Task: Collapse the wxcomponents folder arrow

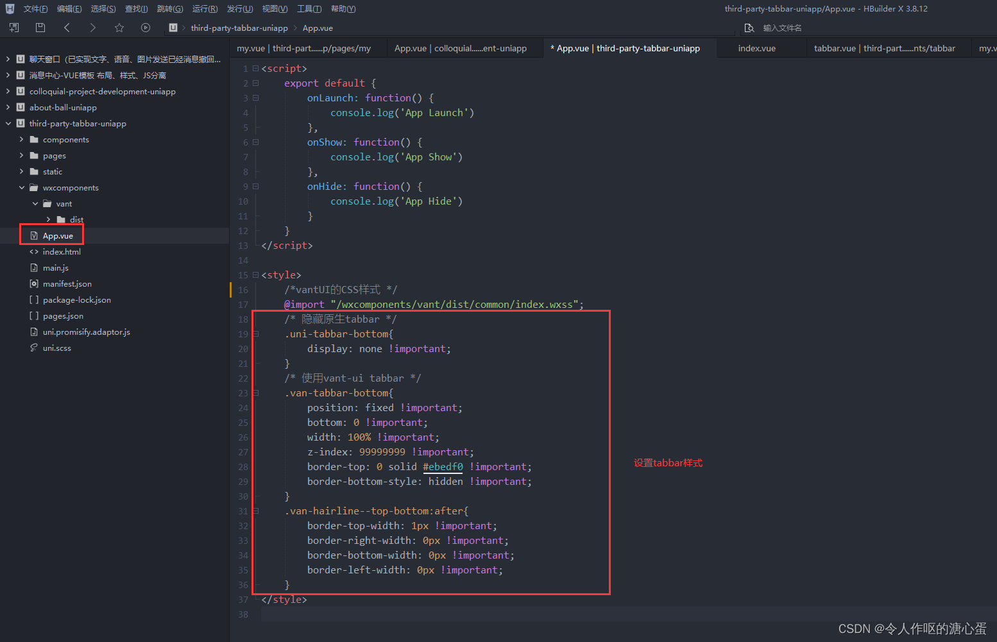Action: tap(21, 187)
